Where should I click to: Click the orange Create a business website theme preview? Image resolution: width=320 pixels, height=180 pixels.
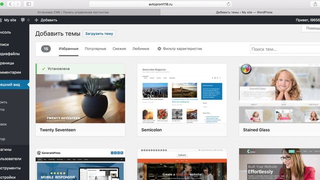(182, 164)
